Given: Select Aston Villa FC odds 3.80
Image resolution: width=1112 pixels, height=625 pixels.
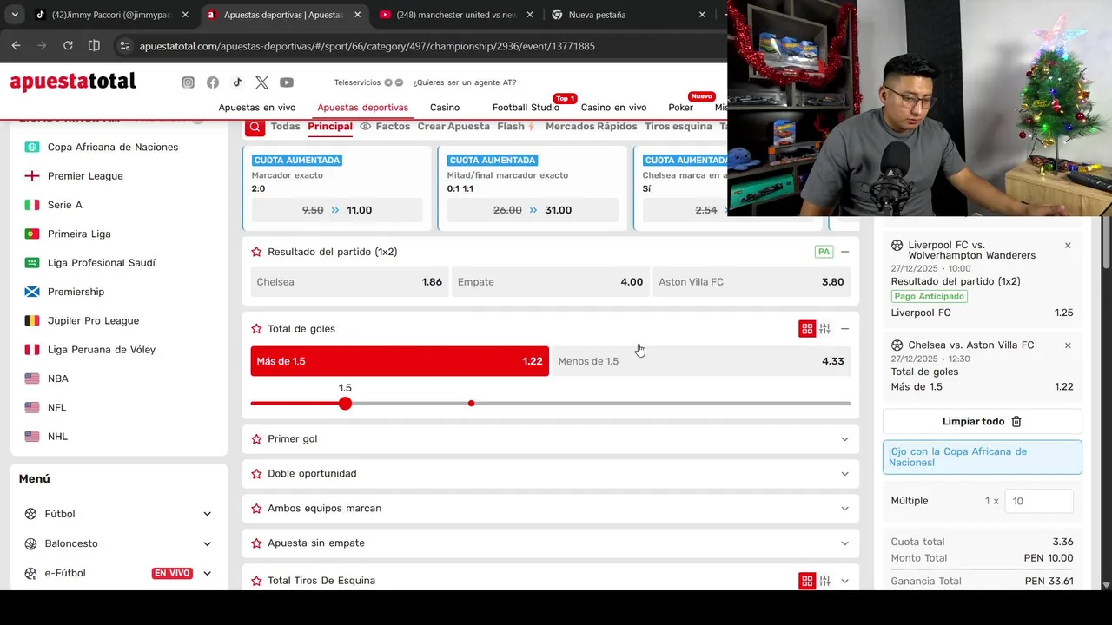Looking at the screenshot, I should [751, 282].
